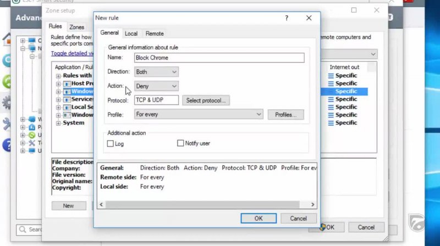Click the help question mark in New rule title bar
The width and height of the screenshot is (440, 246).
[x=286, y=18]
